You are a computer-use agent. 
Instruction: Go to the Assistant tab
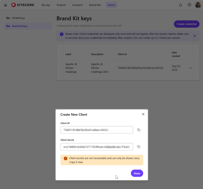tap(77, 5)
